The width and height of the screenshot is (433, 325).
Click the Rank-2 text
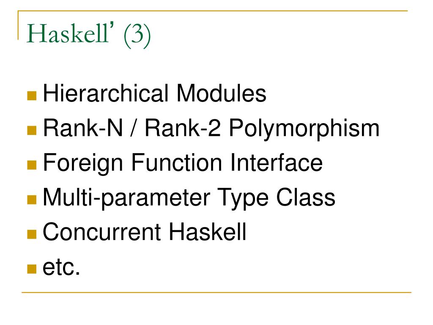(x=183, y=128)
